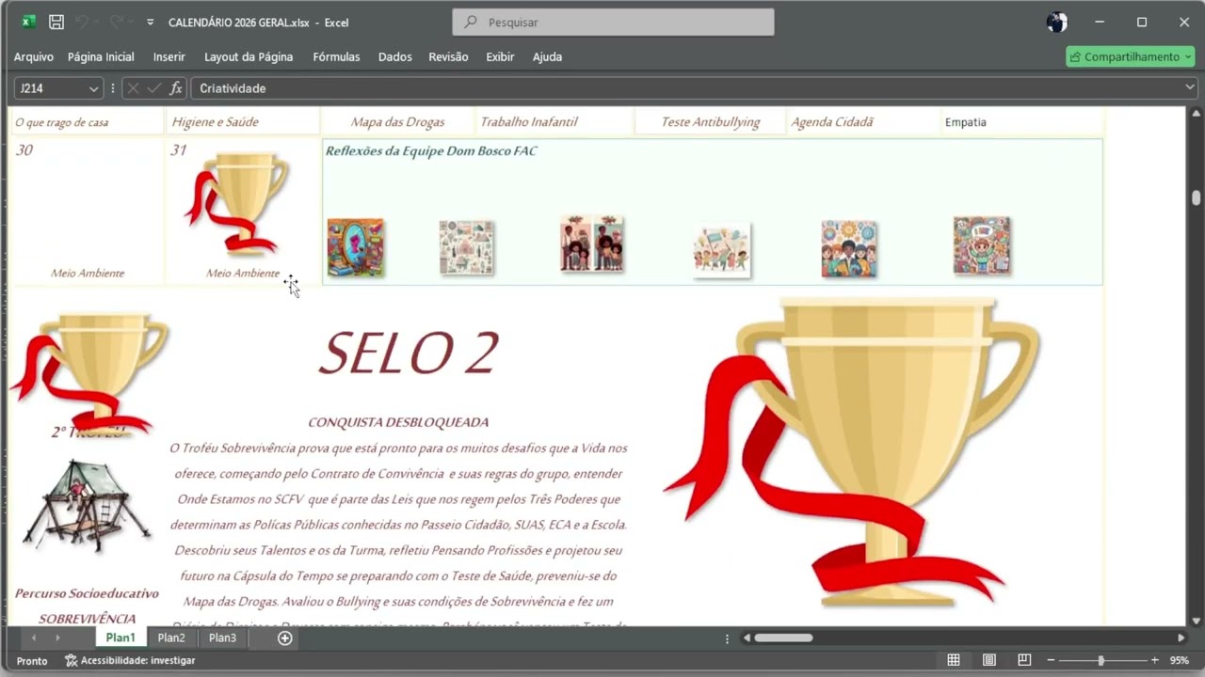Image resolution: width=1205 pixels, height=677 pixels.
Task: Click the formula bar containing Criatividade
Action: point(687,88)
